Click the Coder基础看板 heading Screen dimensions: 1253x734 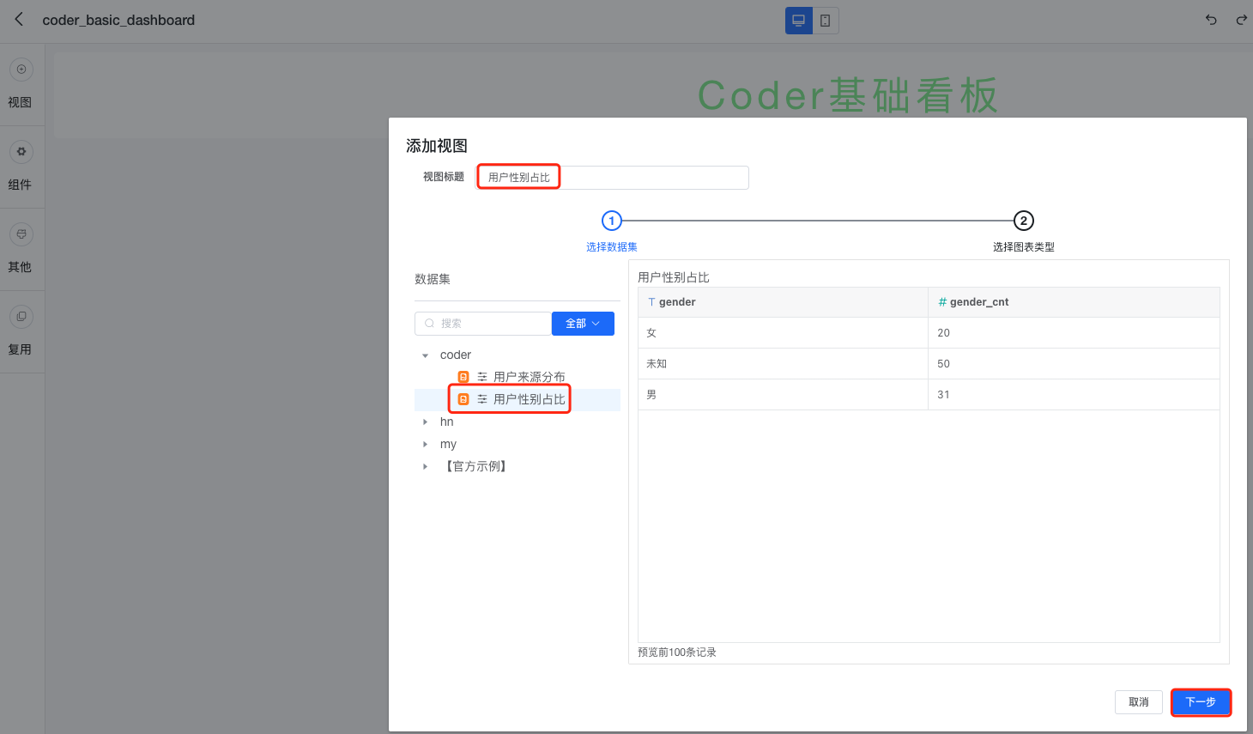(848, 94)
